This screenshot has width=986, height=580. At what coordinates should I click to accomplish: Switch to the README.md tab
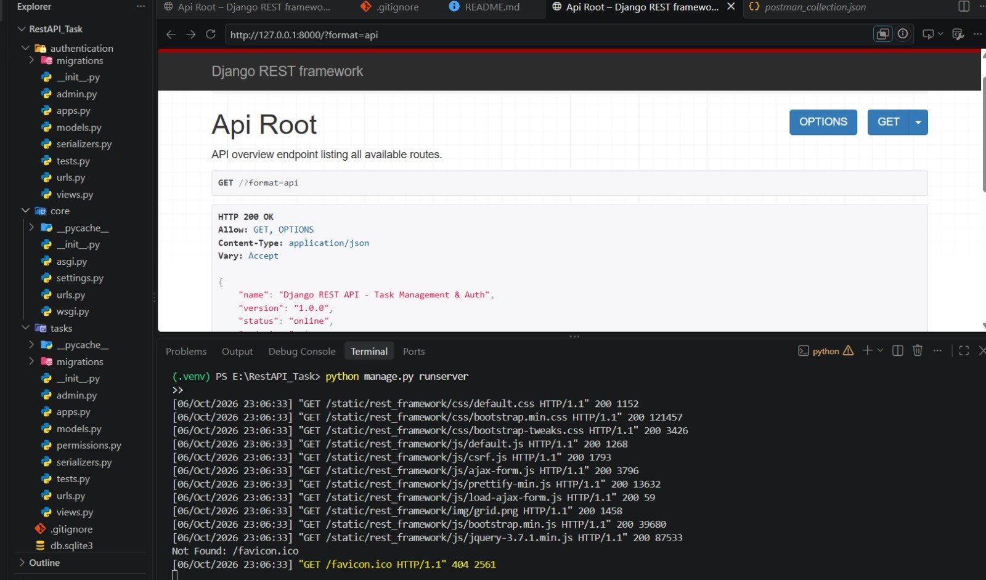pyautogui.click(x=484, y=7)
